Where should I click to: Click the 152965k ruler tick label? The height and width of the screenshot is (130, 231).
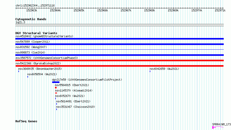coord(79,10)
